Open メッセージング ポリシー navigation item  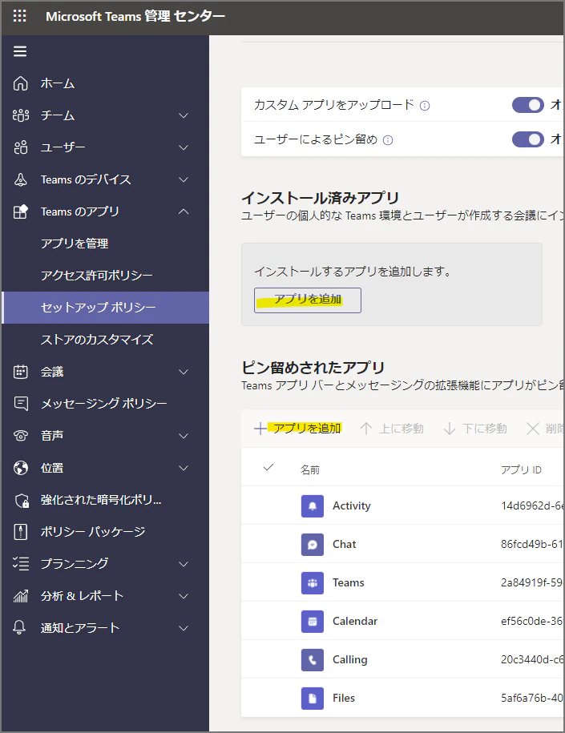click(x=104, y=404)
